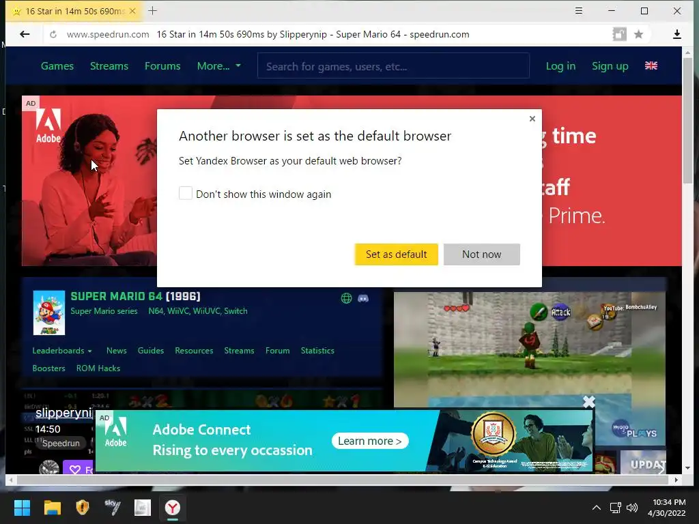
Task: Open the game's Forum tab
Action: 277,351
